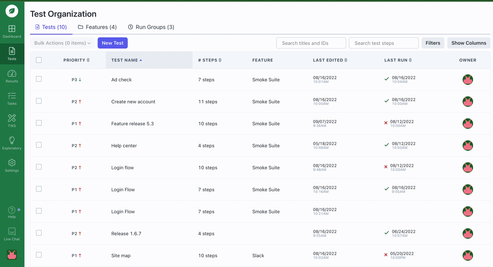The height and width of the screenshot is (267, 493).
Task: Check the Site map row checkbox
Action: click(39, 255)
